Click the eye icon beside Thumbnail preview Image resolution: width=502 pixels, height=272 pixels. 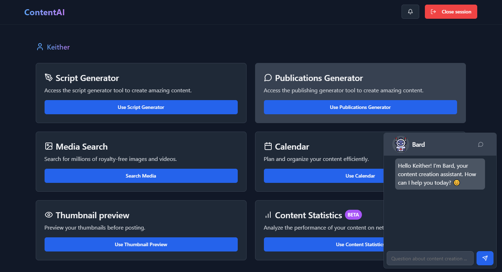click(49, 215)
